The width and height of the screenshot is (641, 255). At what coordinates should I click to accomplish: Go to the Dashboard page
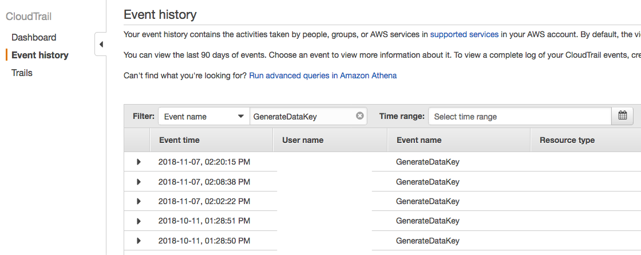(34, 38)
